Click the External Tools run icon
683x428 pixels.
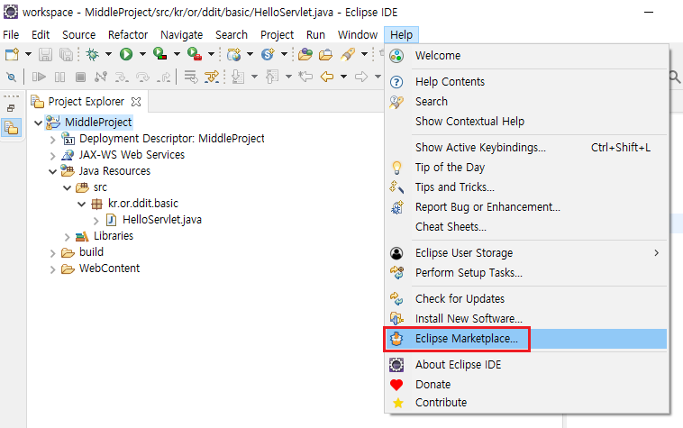point(195,54)
